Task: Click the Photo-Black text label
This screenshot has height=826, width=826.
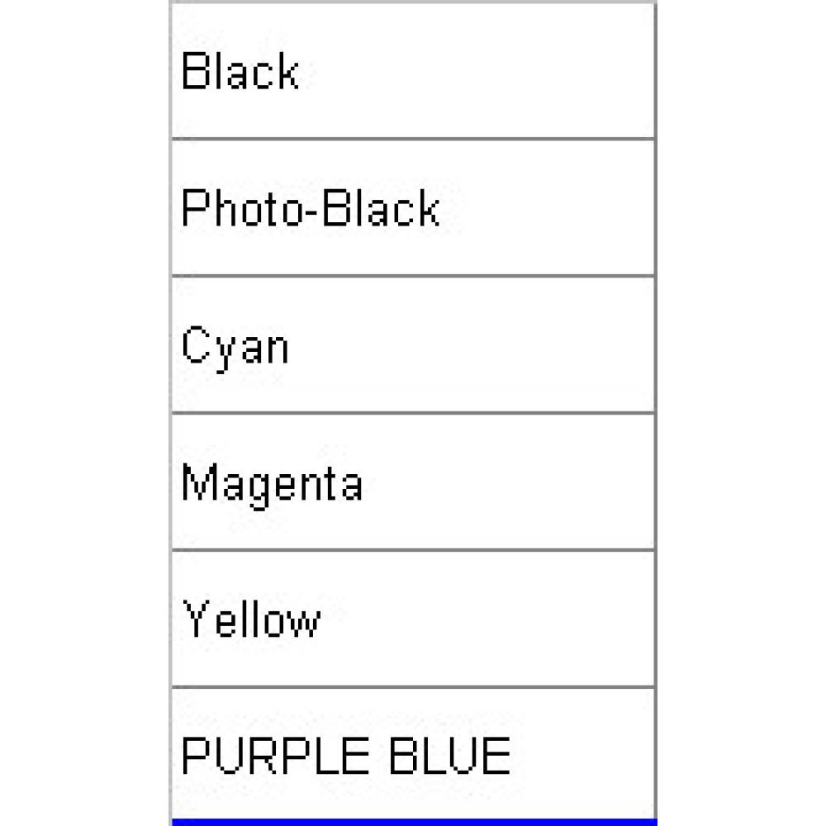Action: point(311,208)
